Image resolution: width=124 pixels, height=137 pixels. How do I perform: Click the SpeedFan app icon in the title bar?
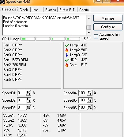[2, 2]
